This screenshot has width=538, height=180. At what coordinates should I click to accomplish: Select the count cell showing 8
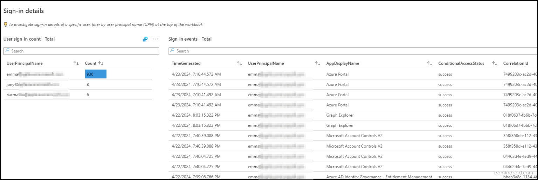(x=88, y=84)
